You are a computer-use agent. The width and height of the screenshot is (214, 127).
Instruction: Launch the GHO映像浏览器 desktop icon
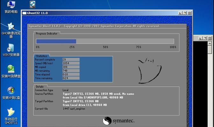(x=11, y=30)
